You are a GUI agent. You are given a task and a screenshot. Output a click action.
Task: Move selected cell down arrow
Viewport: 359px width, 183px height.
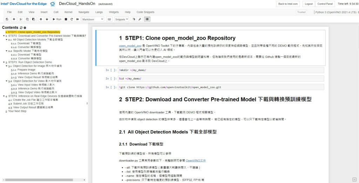coord(47,19)
